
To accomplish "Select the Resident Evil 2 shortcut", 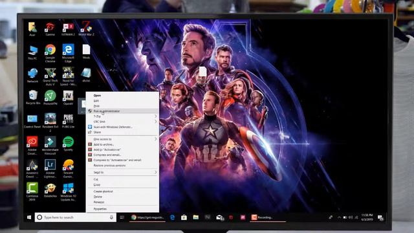I will point(50,122).
